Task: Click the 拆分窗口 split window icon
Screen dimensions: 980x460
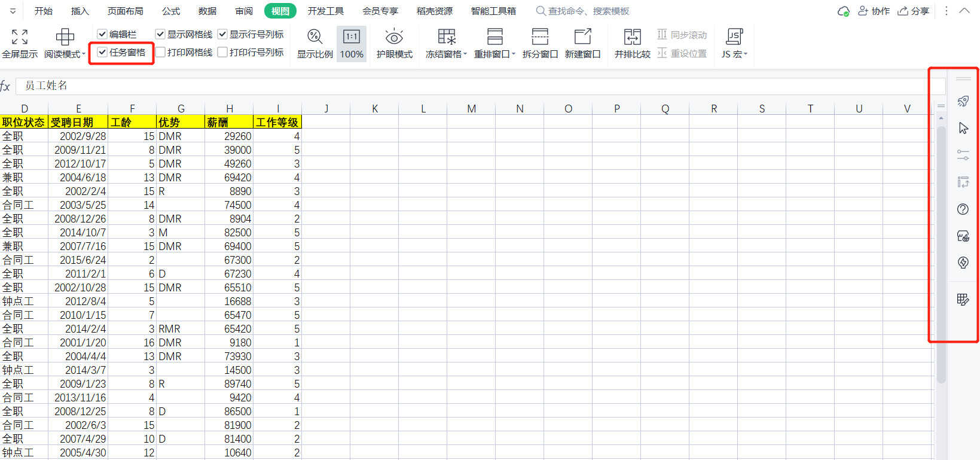Action: 540,37
